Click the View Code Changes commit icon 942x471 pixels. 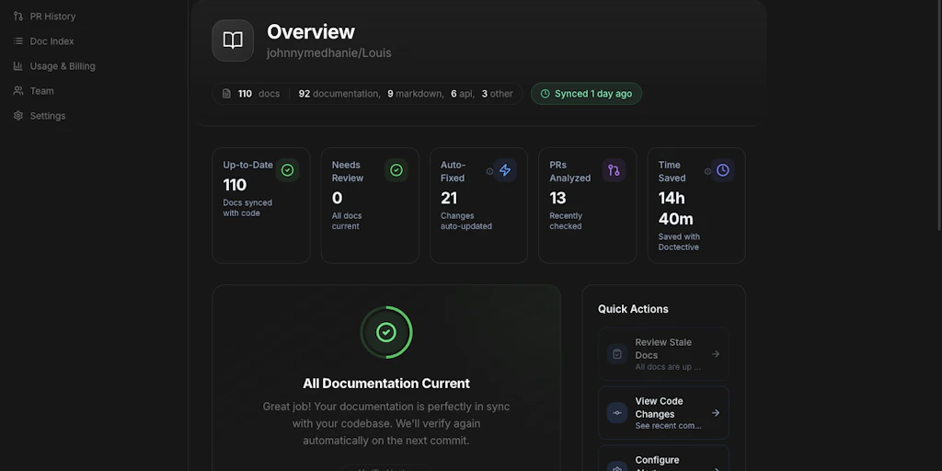(617, 413)
